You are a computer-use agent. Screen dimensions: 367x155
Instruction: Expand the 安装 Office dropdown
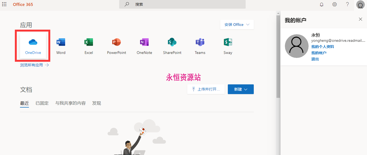237,25
